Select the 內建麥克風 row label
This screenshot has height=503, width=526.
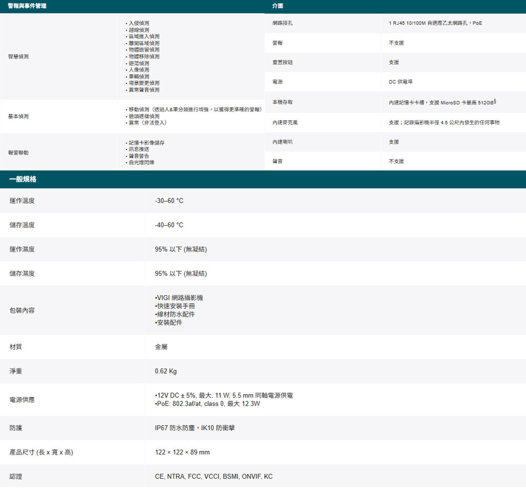[285, 123]
